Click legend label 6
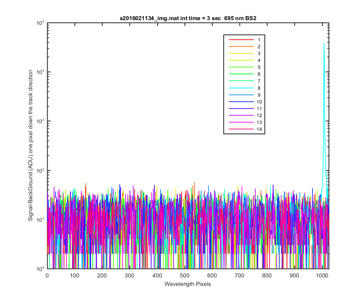 click(259, 74)
